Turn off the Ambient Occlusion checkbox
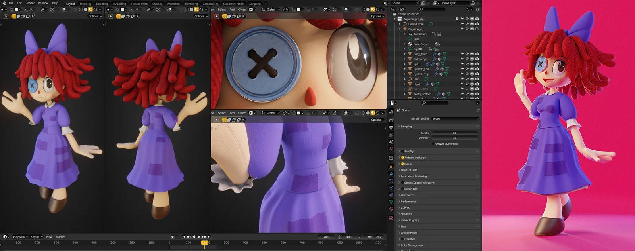The height and width of the screenshot is (251, 635). click(402, 158)
